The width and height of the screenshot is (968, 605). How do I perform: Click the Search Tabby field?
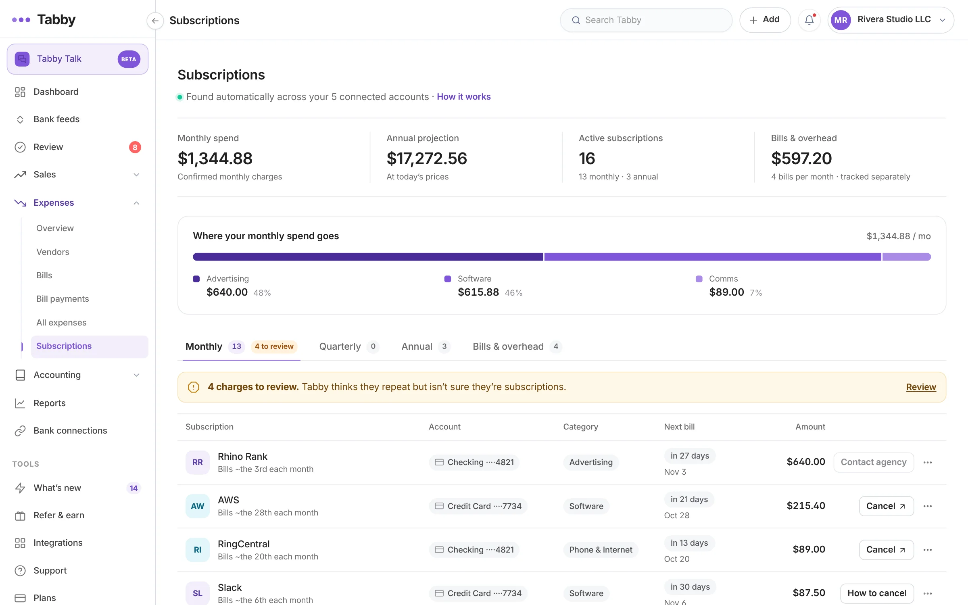[646, 20]
